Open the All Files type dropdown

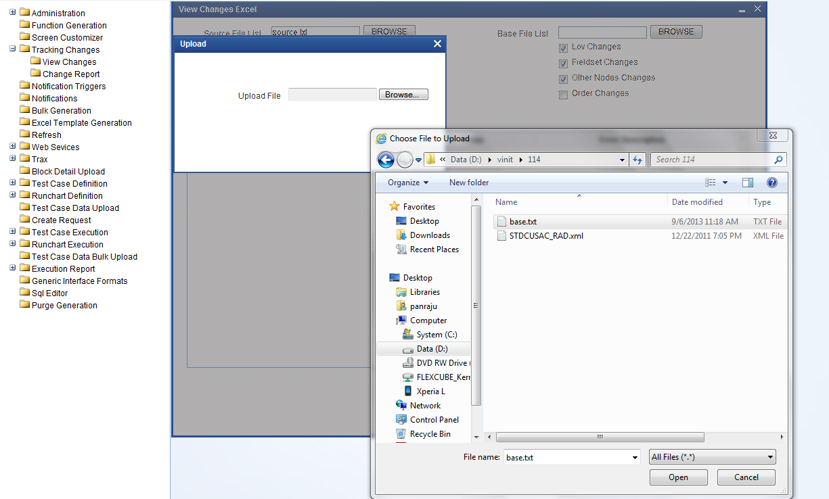713,457
